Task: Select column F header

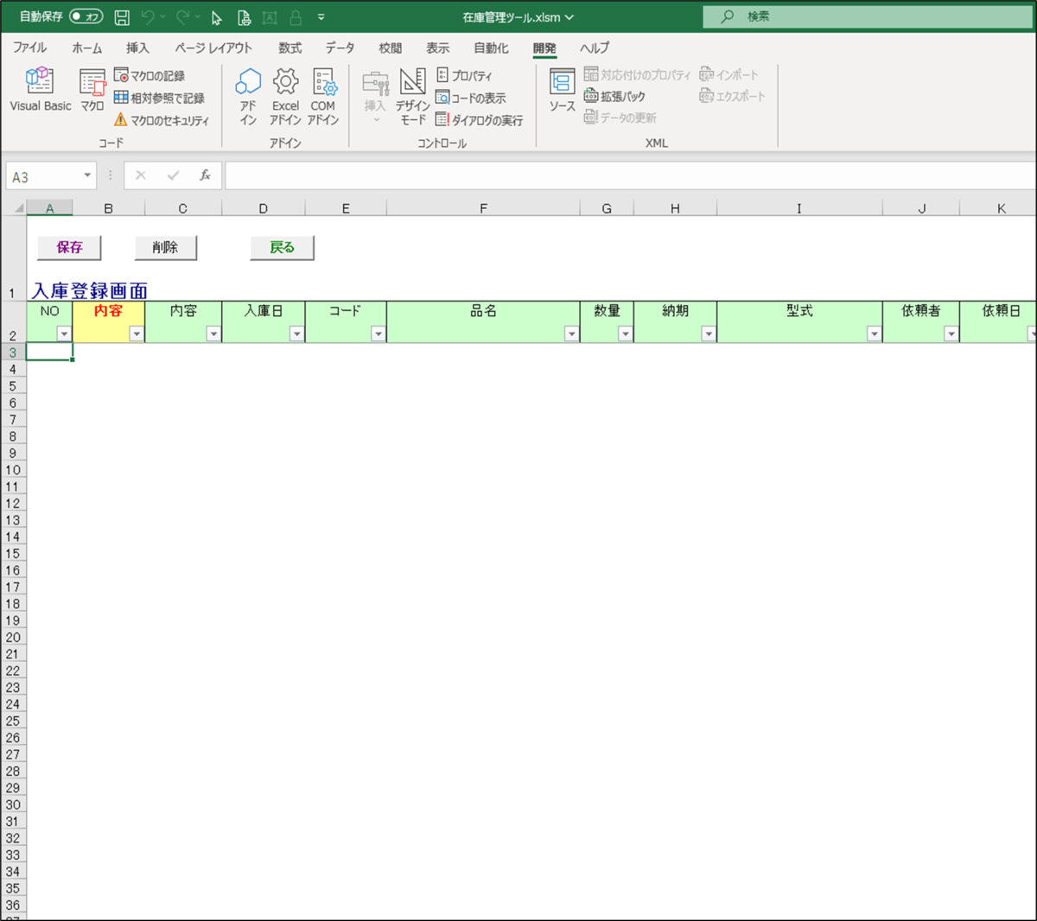Action: [483, 208]
